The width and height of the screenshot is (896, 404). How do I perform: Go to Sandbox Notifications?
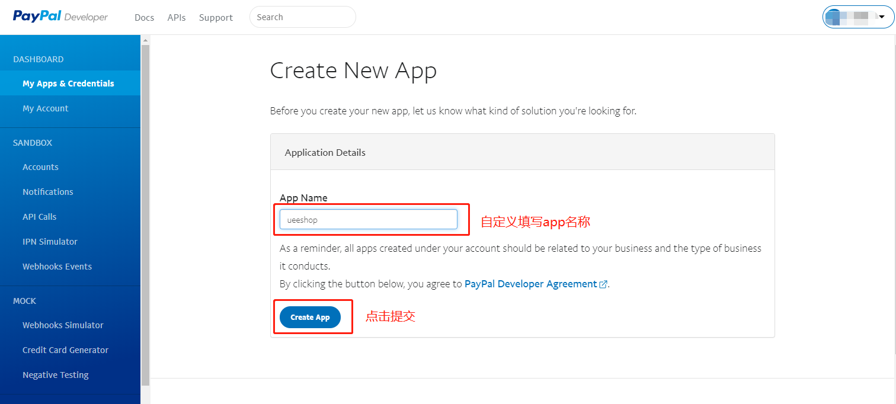click(48, 192)
